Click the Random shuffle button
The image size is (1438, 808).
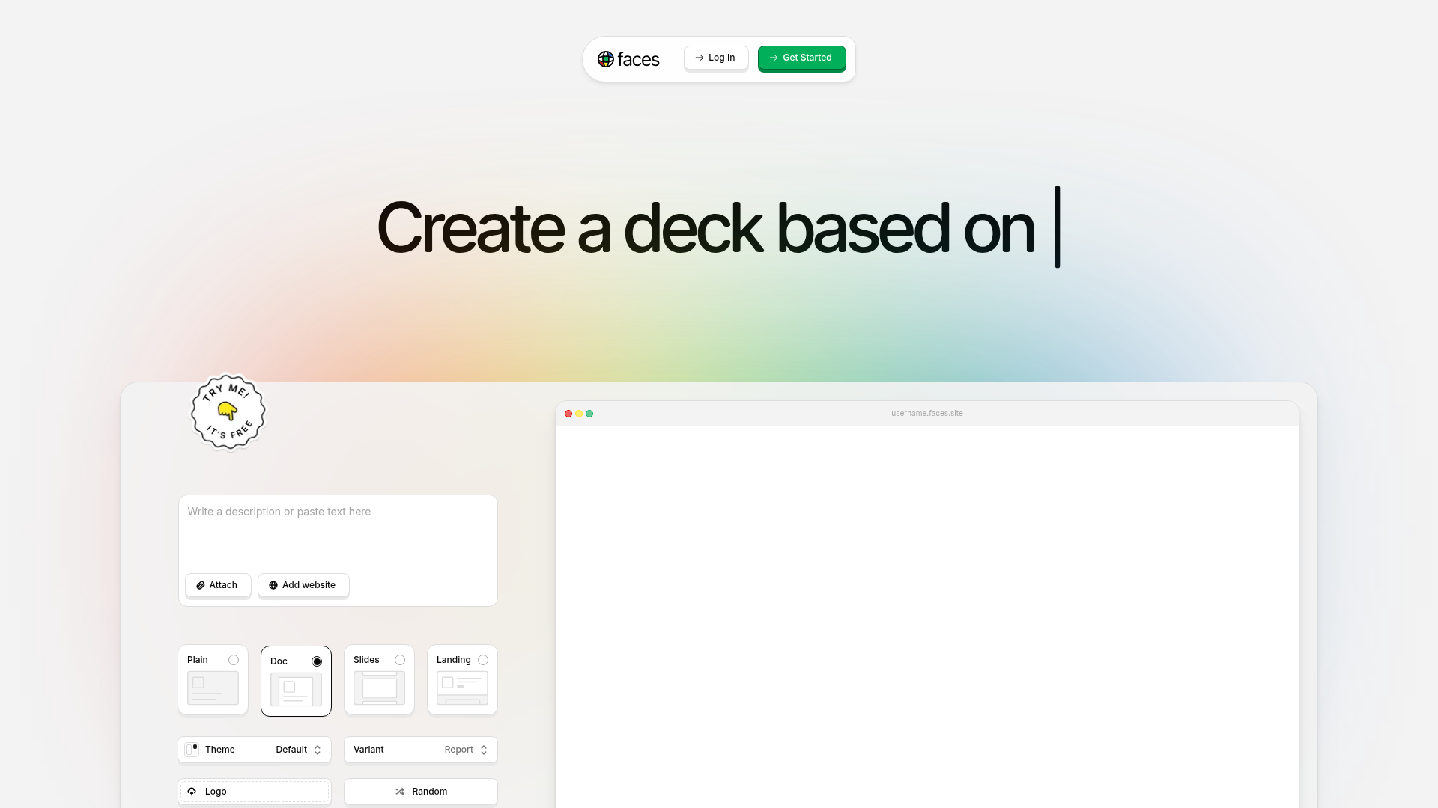(x=421, y=792)
